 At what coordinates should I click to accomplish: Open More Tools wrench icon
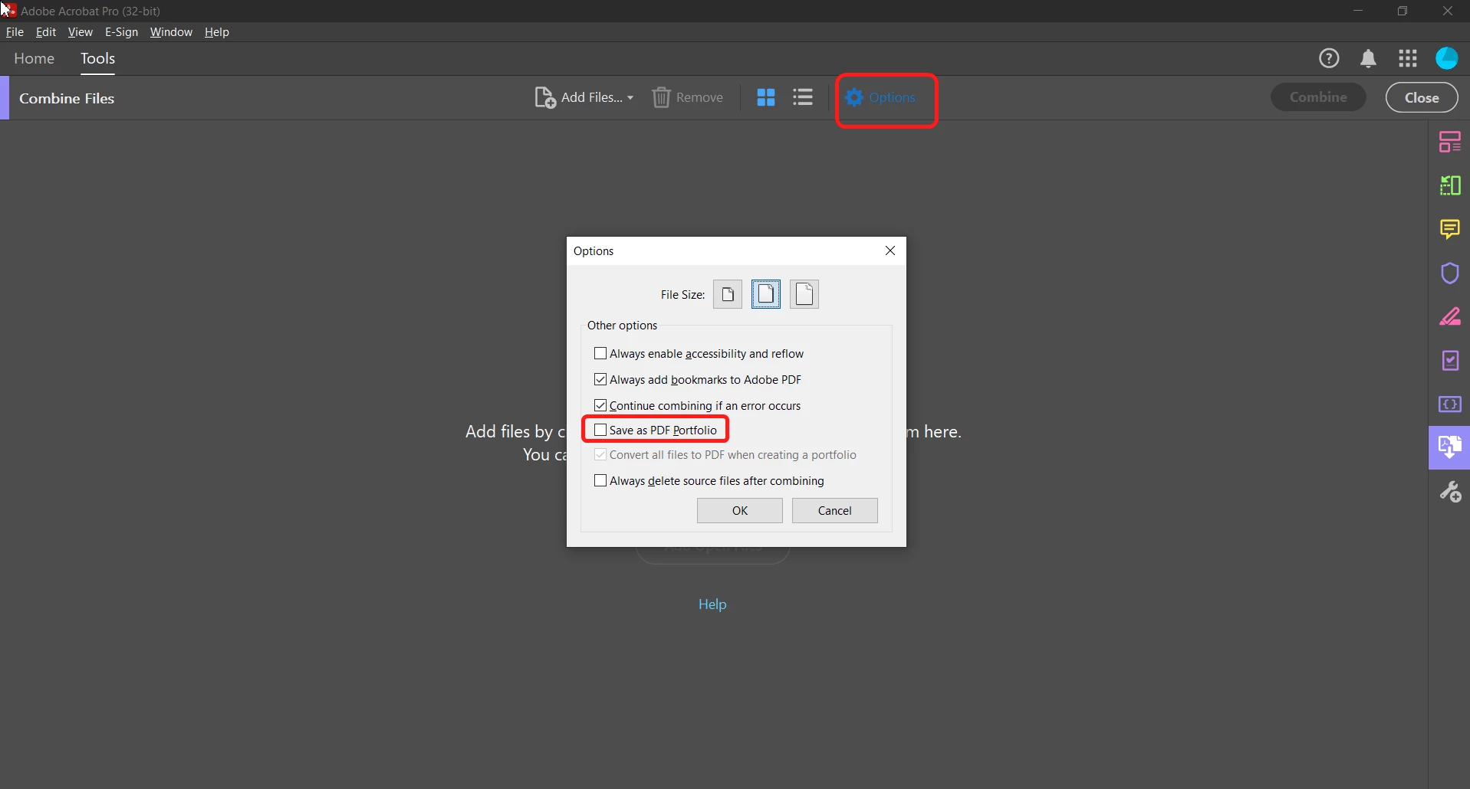click(1449, 491)
